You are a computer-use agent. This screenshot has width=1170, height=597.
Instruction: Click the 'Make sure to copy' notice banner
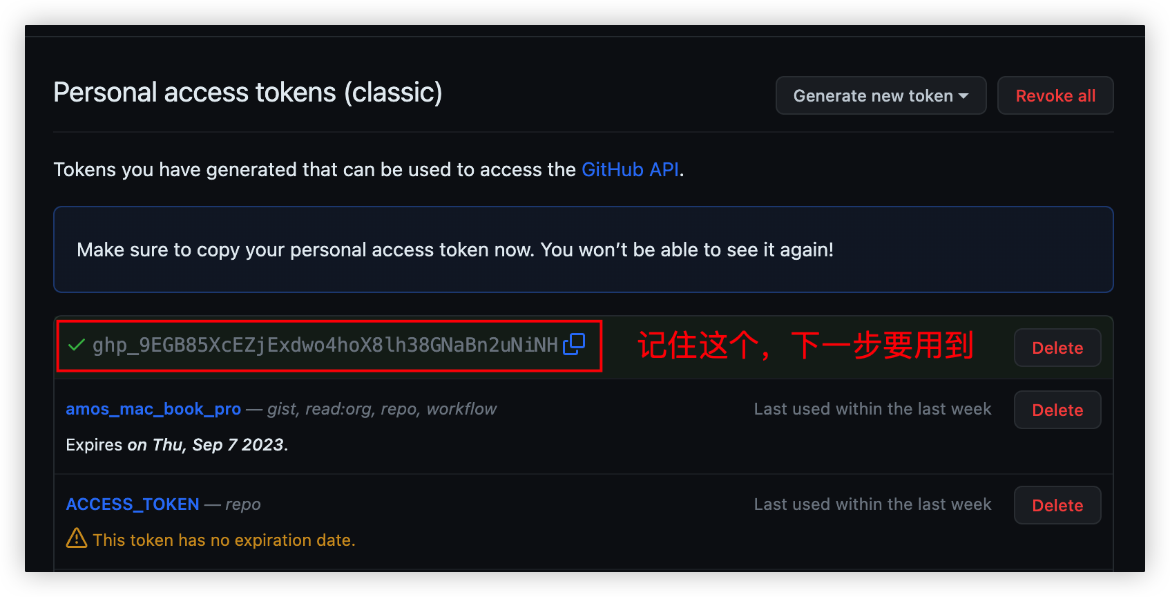click(455, 249)
